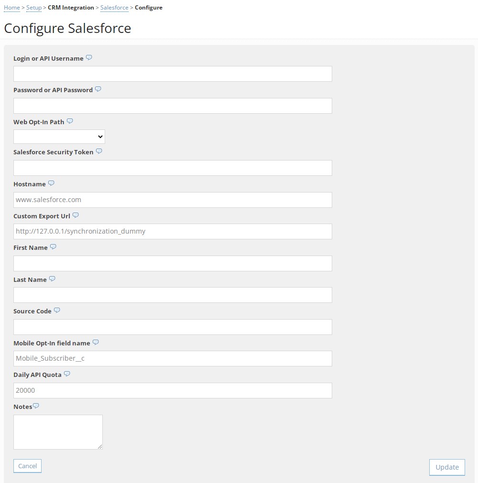Click the Last Name help icon

(52, 279)
